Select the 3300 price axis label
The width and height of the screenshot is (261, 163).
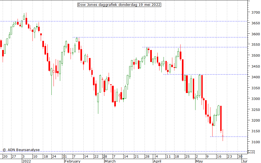pyautogui.click(x=255, y=99)
